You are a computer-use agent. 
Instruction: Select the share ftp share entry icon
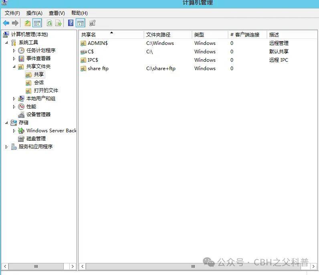tap(83, 69)
